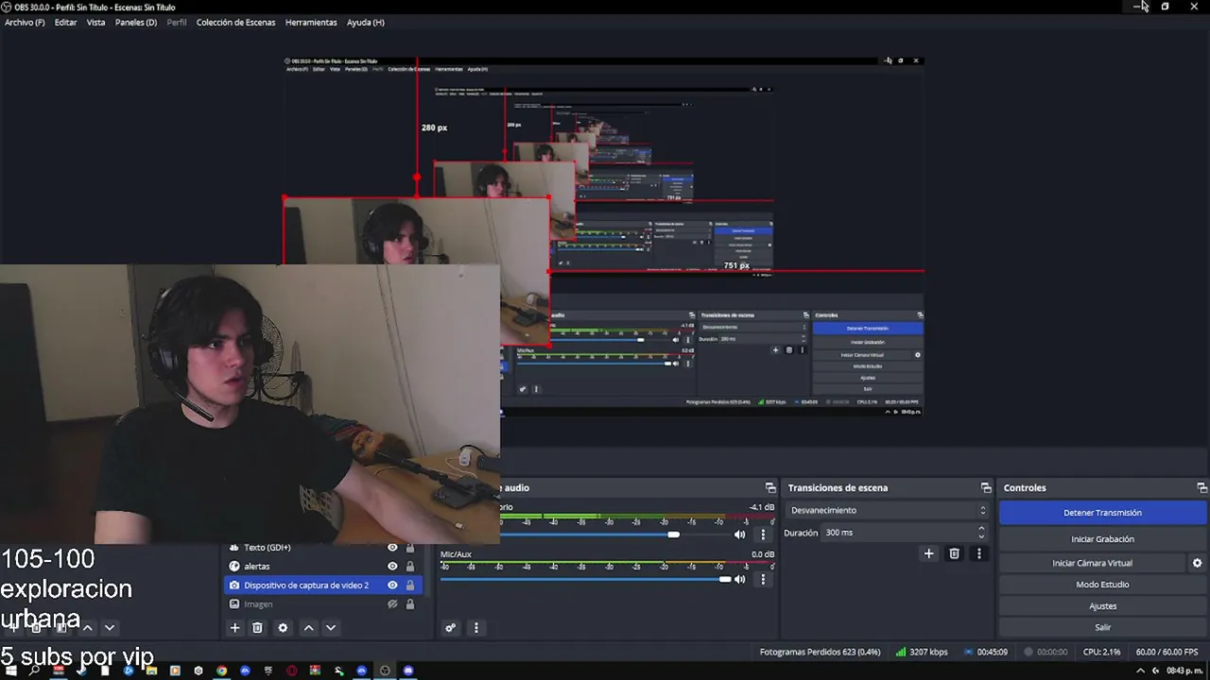The image size is (1210, 680).
Task: Undock the Transiciones de escena panel
Action: (x=986, y=488)
